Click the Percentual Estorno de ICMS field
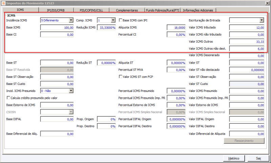The width and height of the screenshot is (271, 163). [x=176, y=105]
